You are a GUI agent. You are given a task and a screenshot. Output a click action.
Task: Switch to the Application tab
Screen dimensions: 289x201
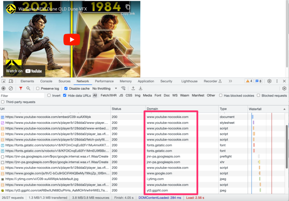coord(146,81)
